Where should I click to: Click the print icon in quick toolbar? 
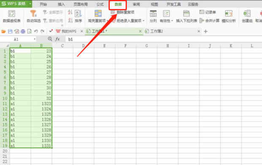23,31
